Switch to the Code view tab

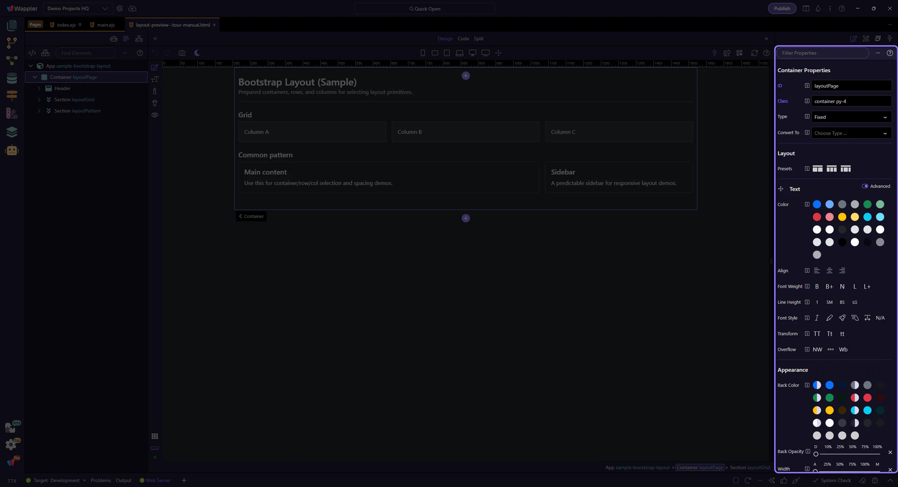pos(463,39)
